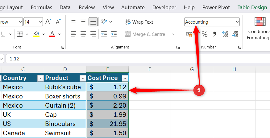
Task: Select the cost price 21.95 cell
Action: click(107, 124)
